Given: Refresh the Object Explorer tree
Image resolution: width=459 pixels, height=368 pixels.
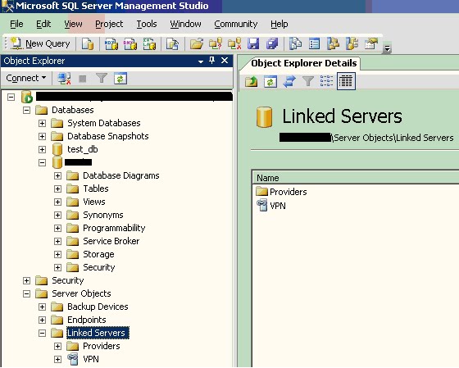Looking at the screenshot, I should (x=120, y=78).
